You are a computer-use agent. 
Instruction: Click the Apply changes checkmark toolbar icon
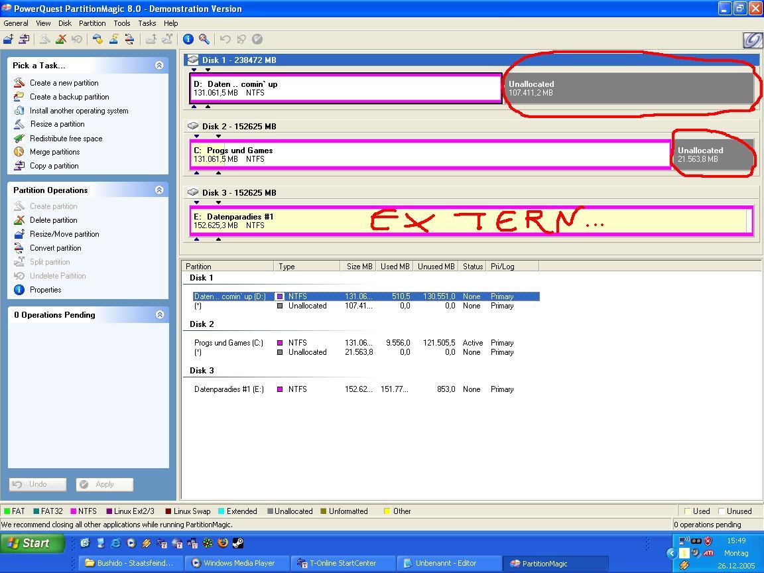(x=257, y=39)
